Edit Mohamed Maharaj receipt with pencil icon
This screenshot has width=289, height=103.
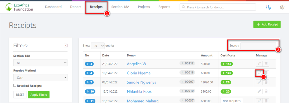259,101
